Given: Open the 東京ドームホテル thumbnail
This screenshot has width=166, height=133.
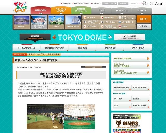Looking at the screenshot, I should point(73,22).
